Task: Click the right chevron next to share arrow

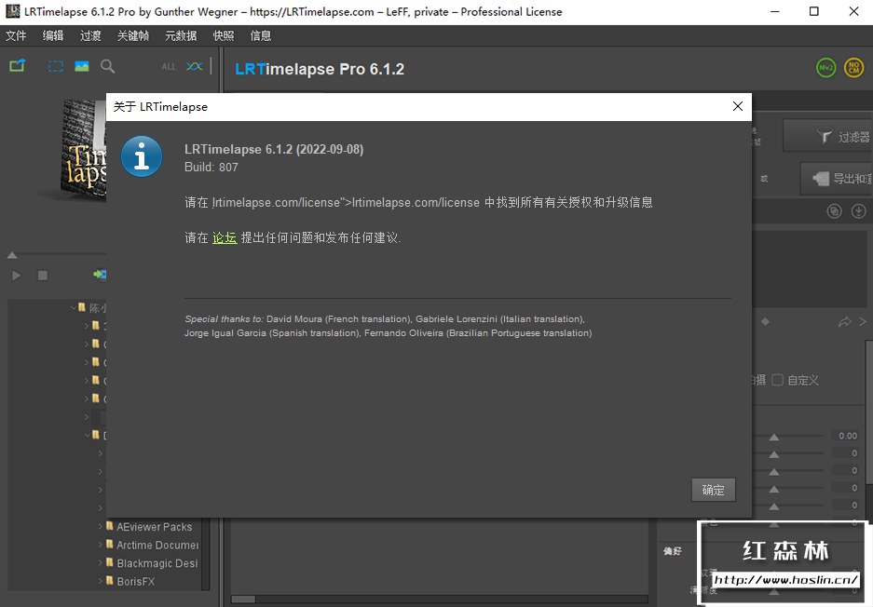Action: coord(863,321)
